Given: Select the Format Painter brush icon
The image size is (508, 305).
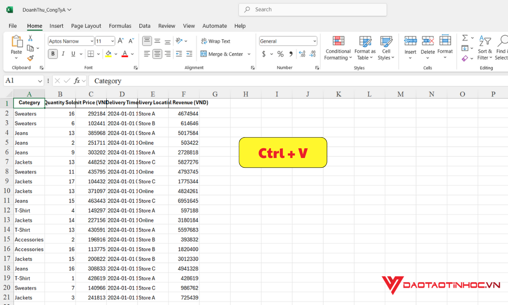Looking at the screenshot, I should click(30, 58).
